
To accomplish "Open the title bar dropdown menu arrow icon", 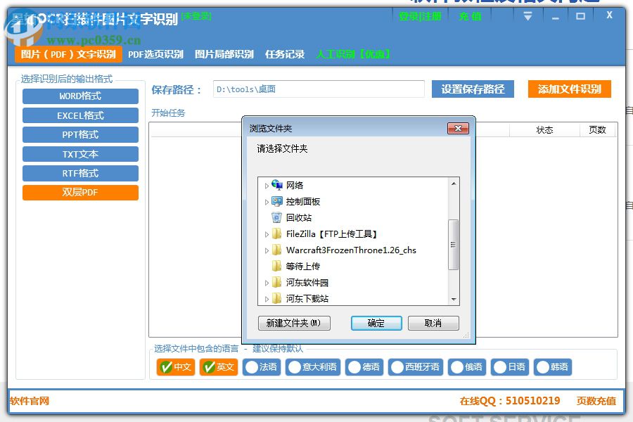I will 527,17.
